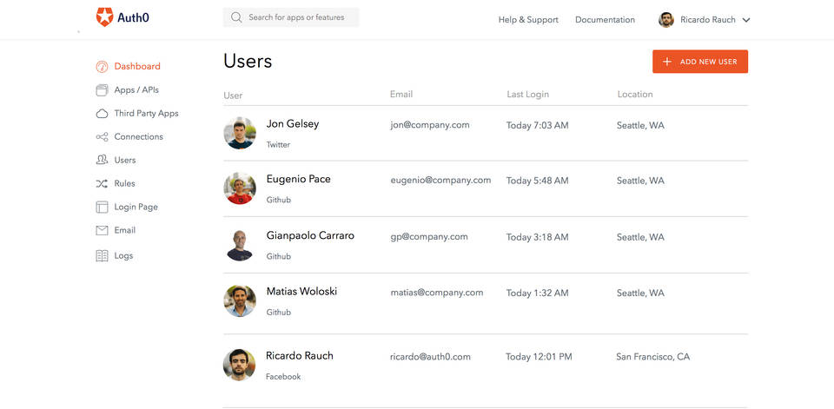Click the Email envelope icon
The image size is (834, 409).
tap(102, 230)
